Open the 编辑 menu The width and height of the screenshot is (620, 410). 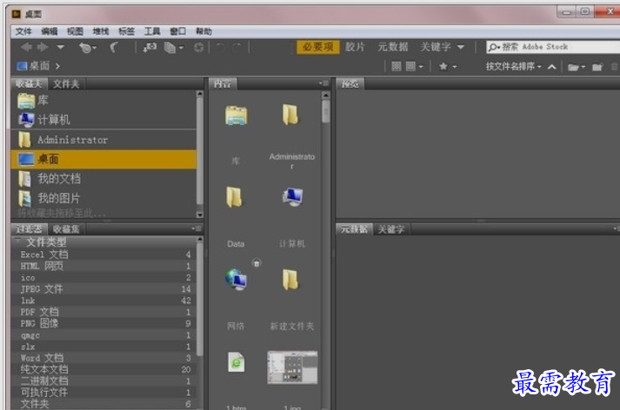[x=50, y=31]
